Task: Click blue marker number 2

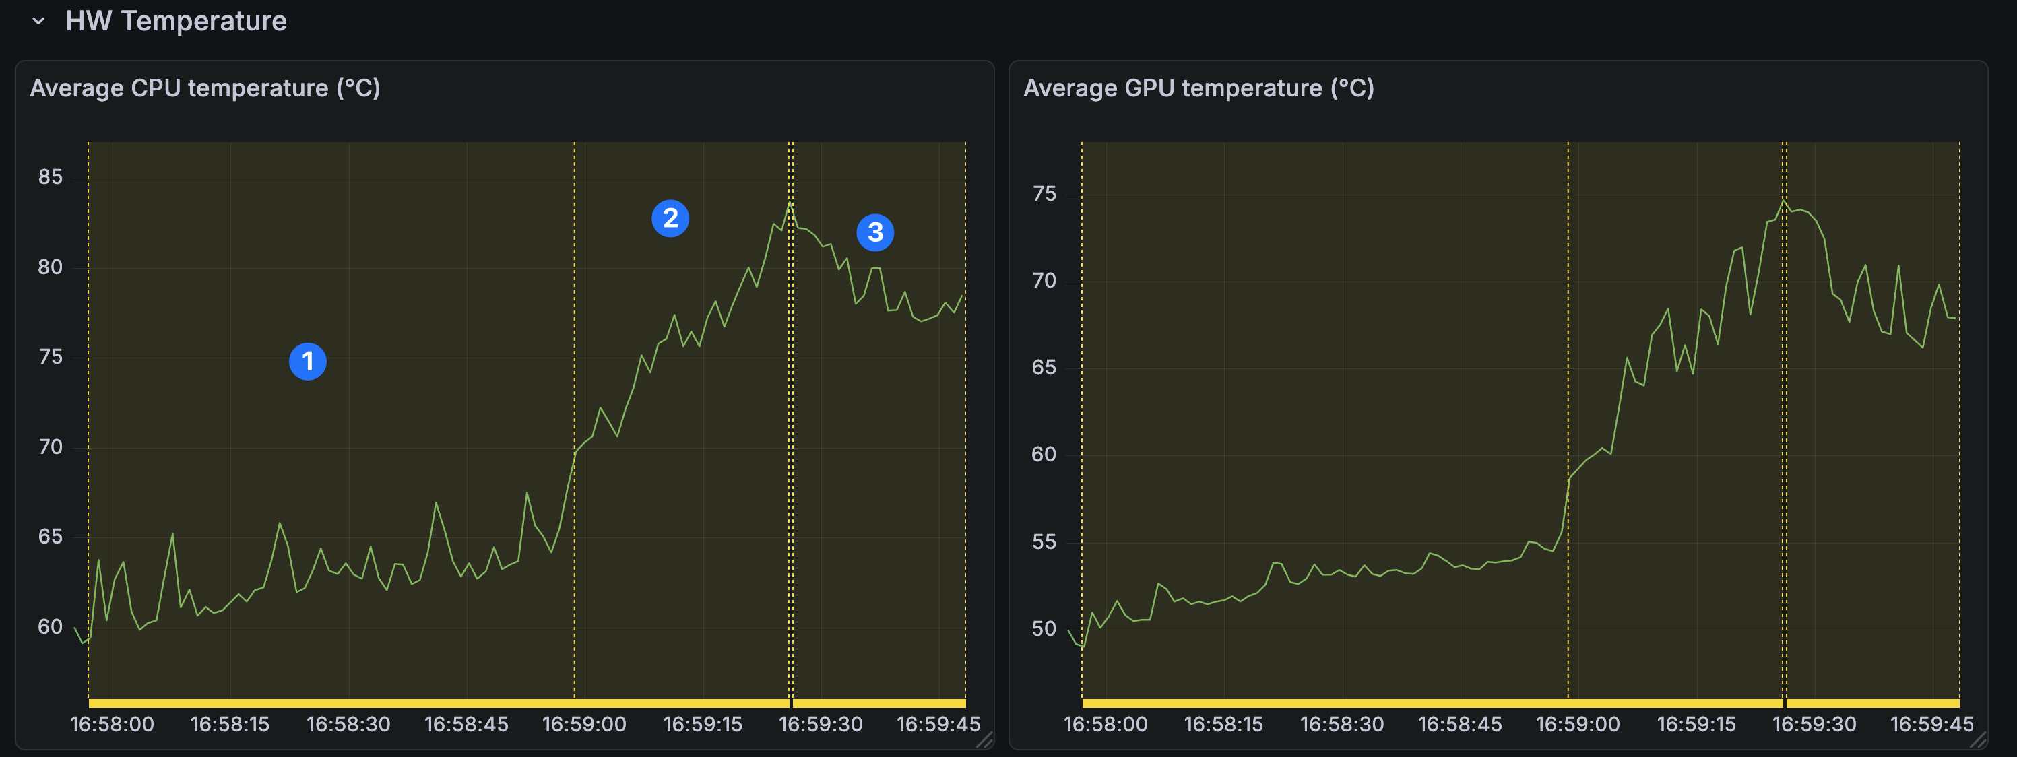Action: (x=670, y=218)
